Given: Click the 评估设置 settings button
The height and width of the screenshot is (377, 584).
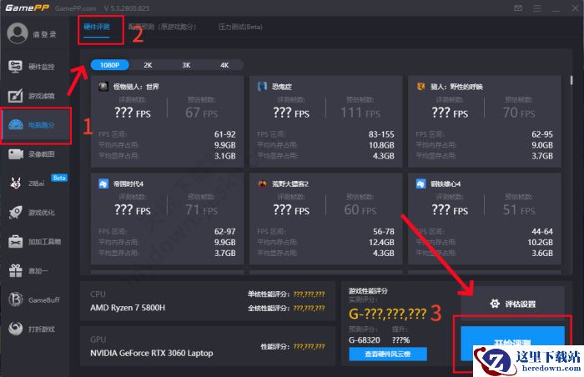Looking at the screenshot, I should click(x=512, y=304).
